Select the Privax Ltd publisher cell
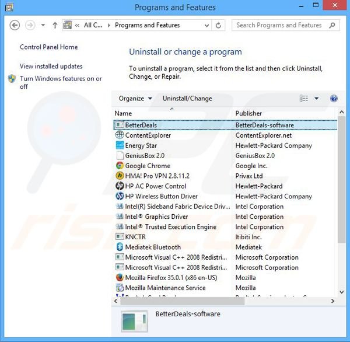This screenshot has width=350, height=342. click(249, 176)
